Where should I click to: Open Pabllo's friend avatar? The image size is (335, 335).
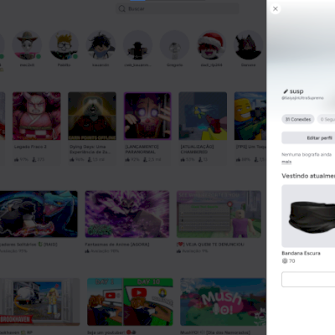click(x=64, y=45)
